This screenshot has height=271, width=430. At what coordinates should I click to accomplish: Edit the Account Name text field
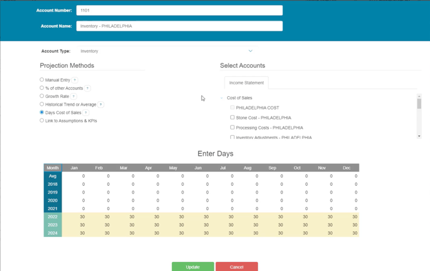coord(179,26)
